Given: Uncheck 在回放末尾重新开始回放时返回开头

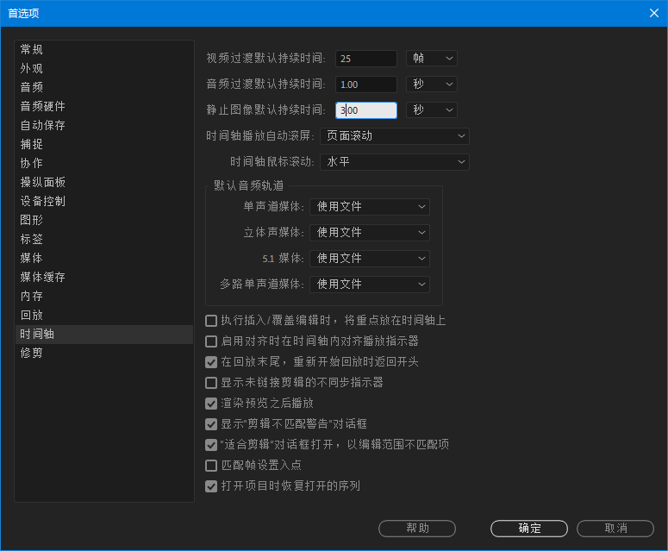Looking at the screenshot, I should (211, 362).
